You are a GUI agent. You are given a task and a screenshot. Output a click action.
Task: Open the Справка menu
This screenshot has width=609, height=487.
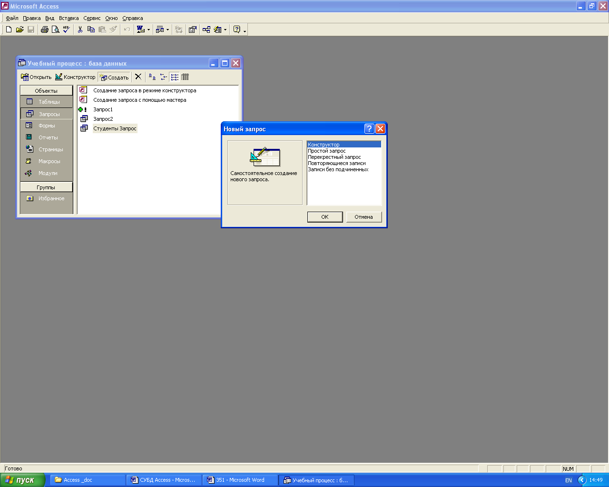coord(133,18)
